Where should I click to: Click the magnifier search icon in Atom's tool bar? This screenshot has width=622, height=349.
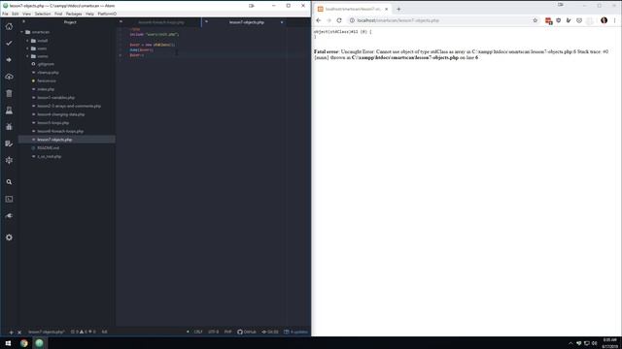(9, 182)
